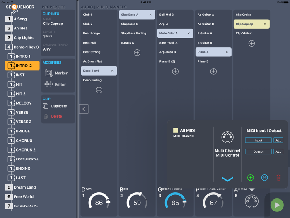Viewport: 290px width, 218px height.
Task: Open the MIDI Output selector
Action: coord(259,152)
